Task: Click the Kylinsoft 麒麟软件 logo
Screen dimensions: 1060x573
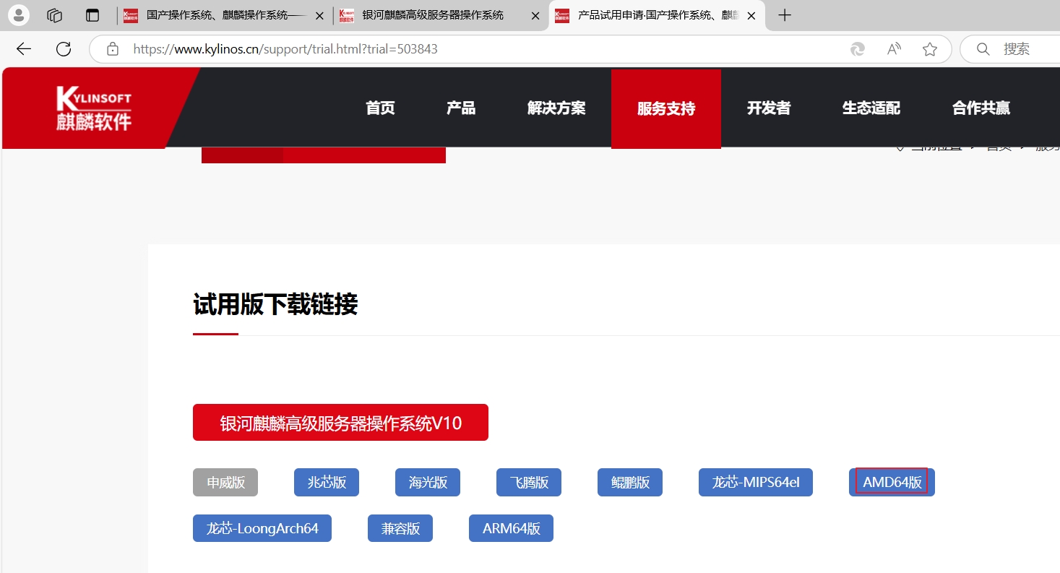Action: click(x=94, y=108)
